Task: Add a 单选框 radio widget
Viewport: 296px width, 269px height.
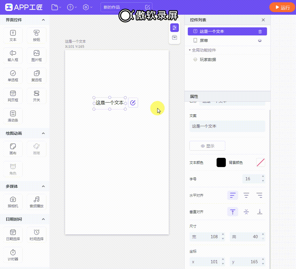Action: pos(13,76)
